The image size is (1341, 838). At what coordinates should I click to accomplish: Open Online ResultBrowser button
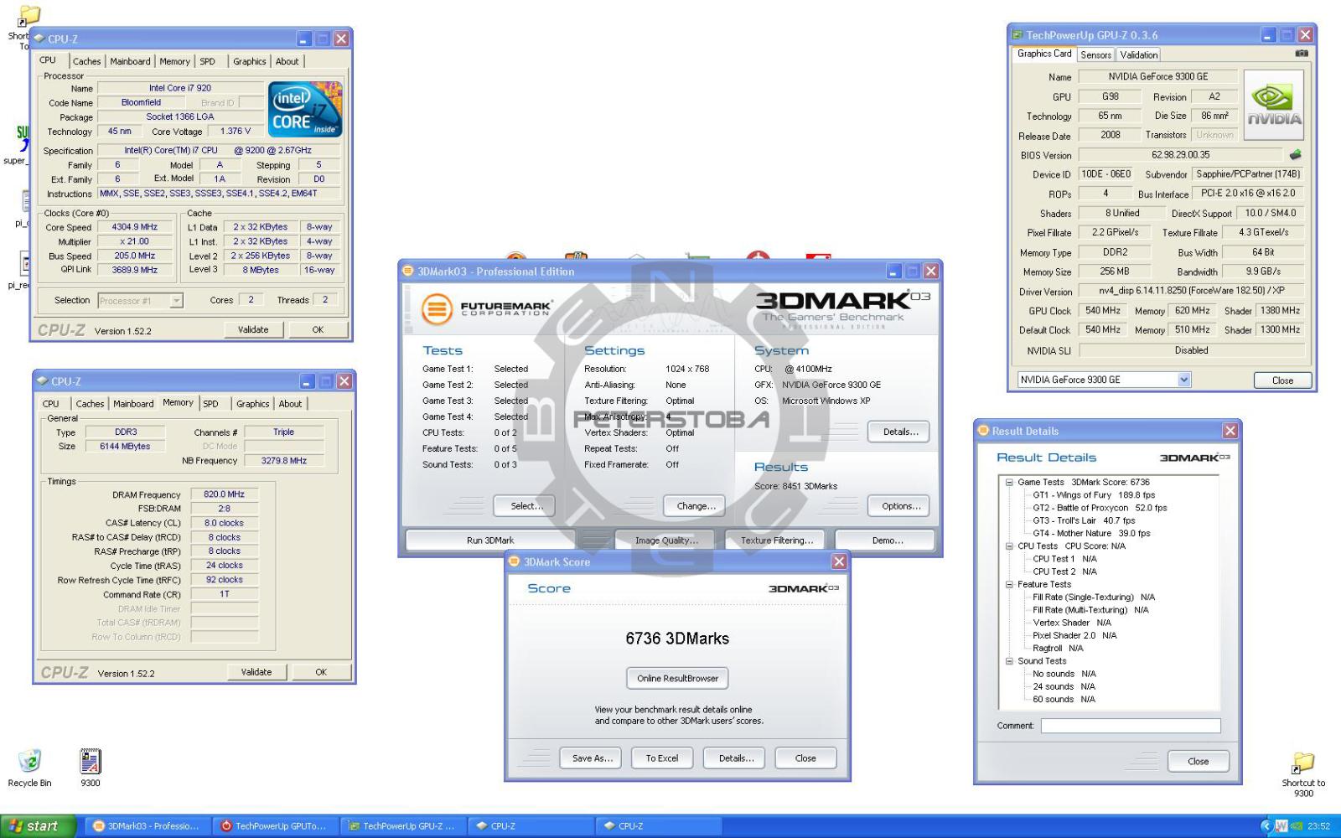click(677, 678)
